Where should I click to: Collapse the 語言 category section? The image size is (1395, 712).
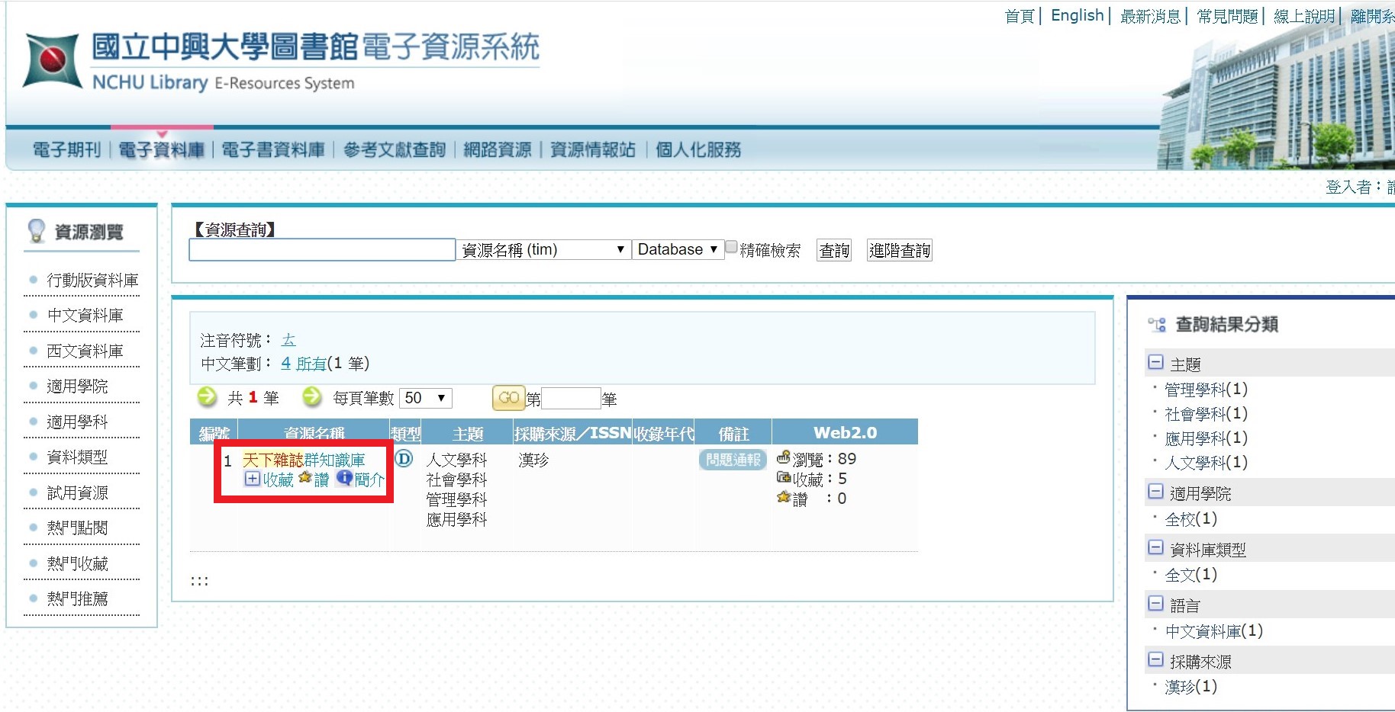coord(1155,605)
